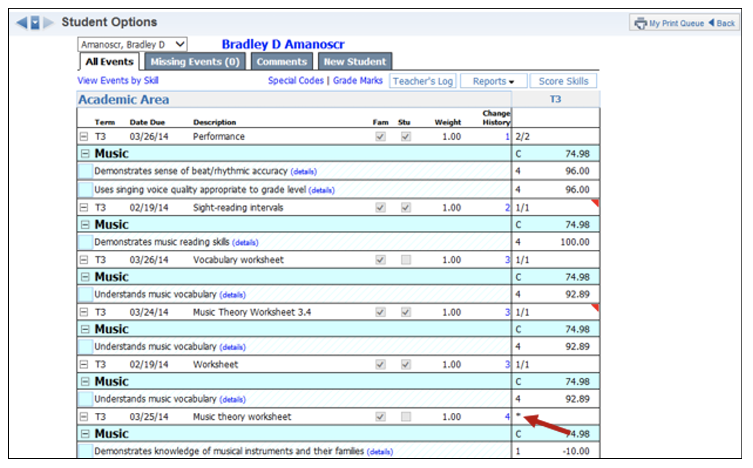This screenshot has height=468, width=753.
Task: Open the Reports dropdown menu
Action: point(493,81)
